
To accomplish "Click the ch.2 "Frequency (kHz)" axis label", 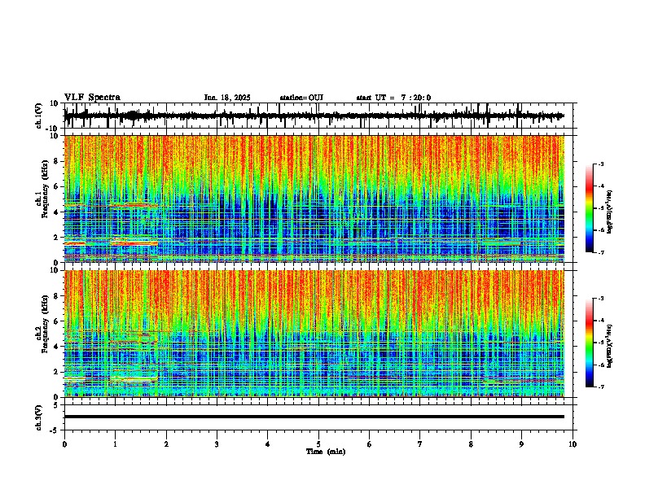I will coord(45,324).
